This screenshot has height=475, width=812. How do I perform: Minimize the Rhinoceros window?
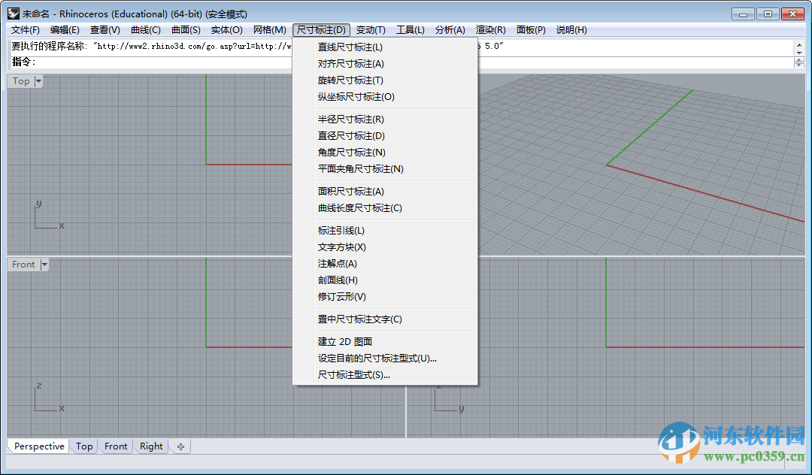[x=743, y=14]
